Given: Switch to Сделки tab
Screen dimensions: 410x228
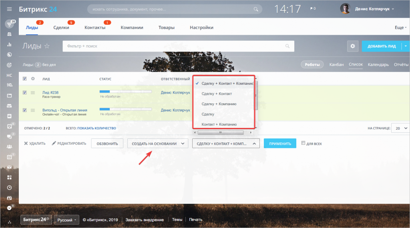Looking at the screenshot, I should click(x=61, y=28).
